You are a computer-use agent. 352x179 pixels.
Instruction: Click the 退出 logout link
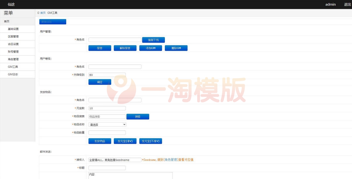[x=347, y=4]
